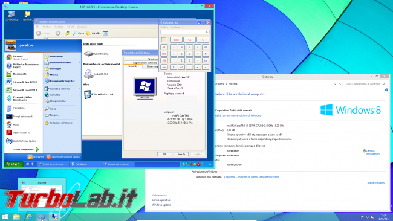This screenshot has width=393, height=221.
Task: Click MC memory button in Calcolatrice
Action: pyautogui.click(x=164, y=47)
